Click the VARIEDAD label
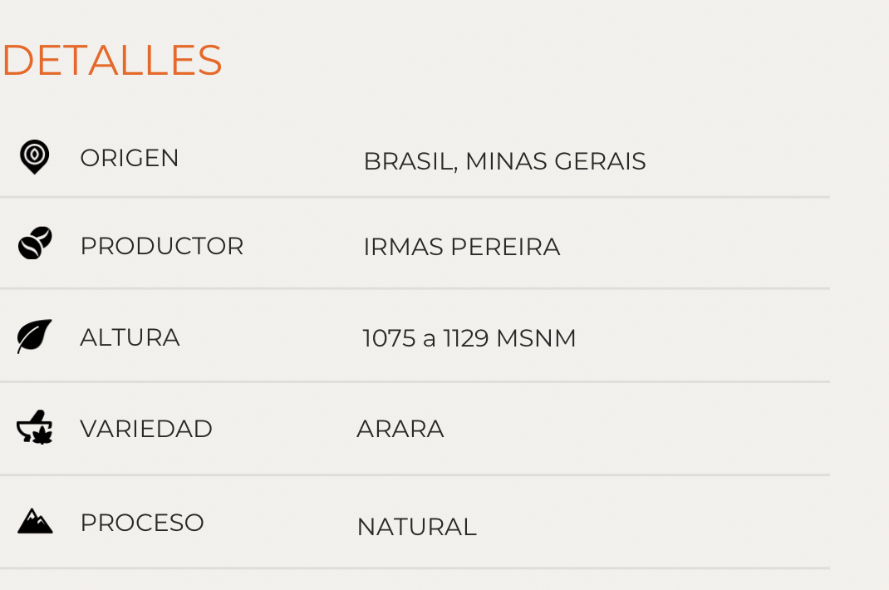Image resolution: width=889 pixels, height=590 pixels. pyautogui.click(x=146, y=429)
